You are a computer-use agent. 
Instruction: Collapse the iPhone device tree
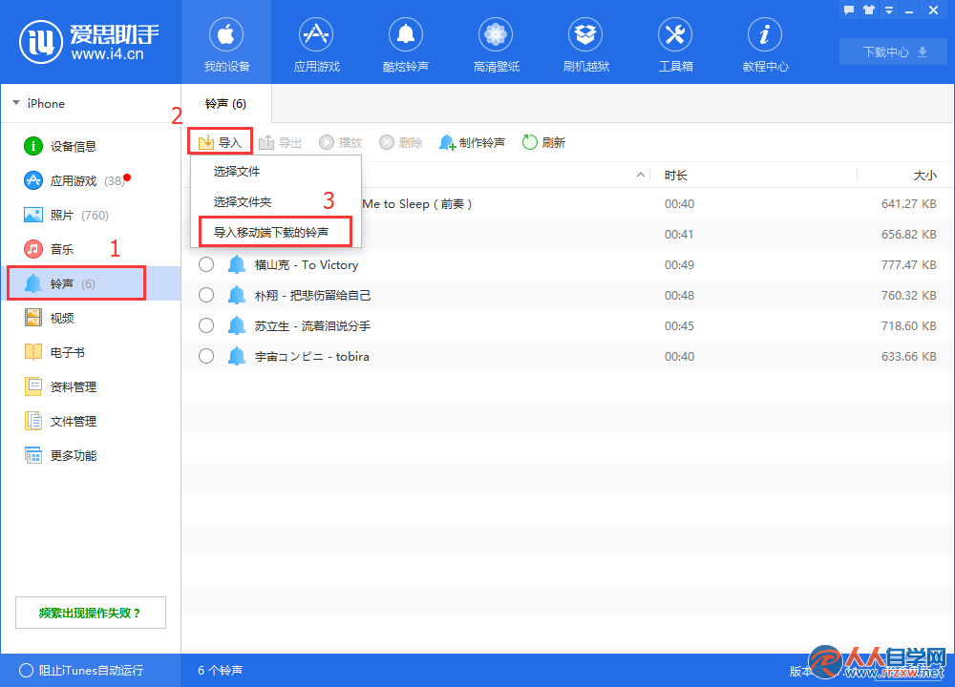pyautogui.click(x=16, y=103)
